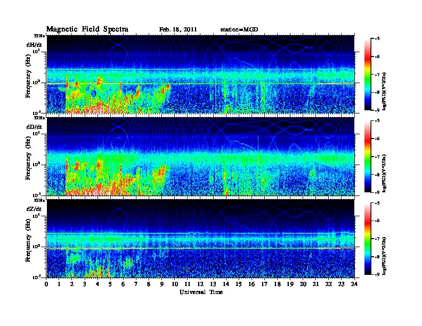The width and height of the screenshot is (422, 326).
Task: Click hour 6 on Universal Time axis
Action: pos(123,284)
